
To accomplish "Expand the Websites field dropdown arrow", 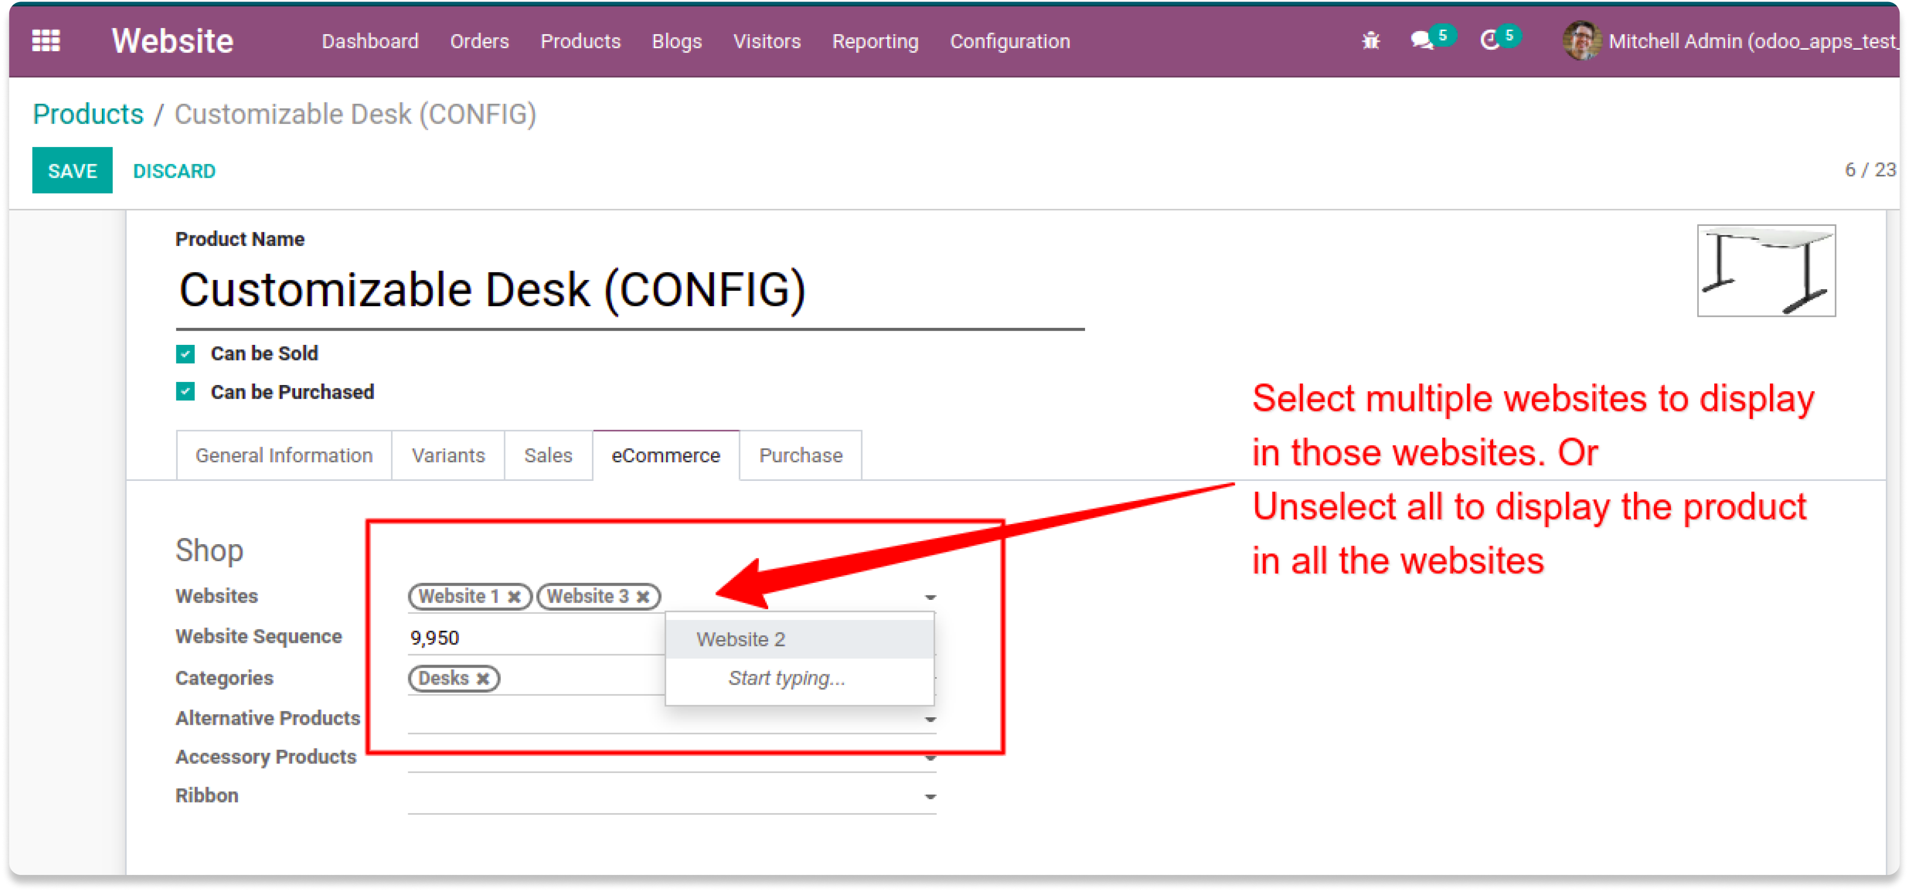I will [x=930, y=597].
